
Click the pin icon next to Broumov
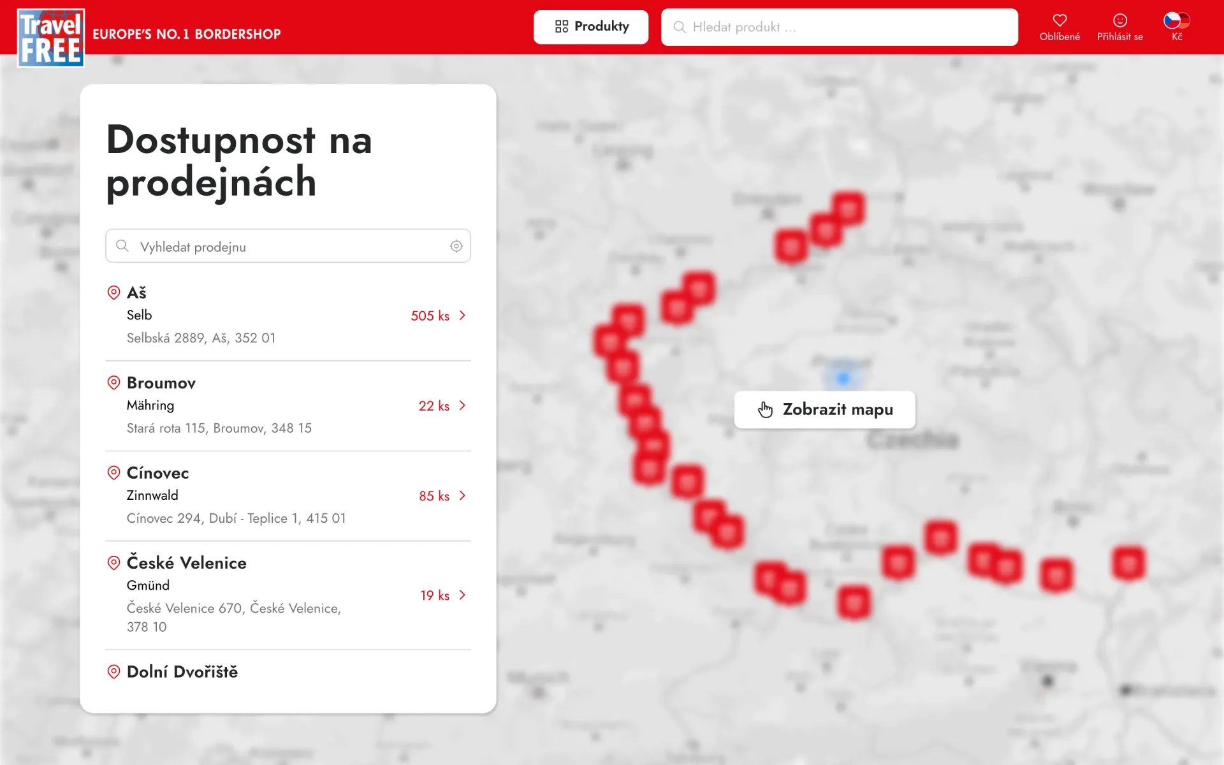tap(113, 382)
